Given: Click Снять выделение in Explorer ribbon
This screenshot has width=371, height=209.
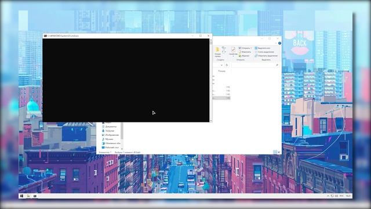Looking at the screenshot, I should point(264,52).
